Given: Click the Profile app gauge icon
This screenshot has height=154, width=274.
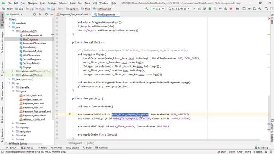Looking at the screenshot, I should pyautogui.click(x=220, y=9).
